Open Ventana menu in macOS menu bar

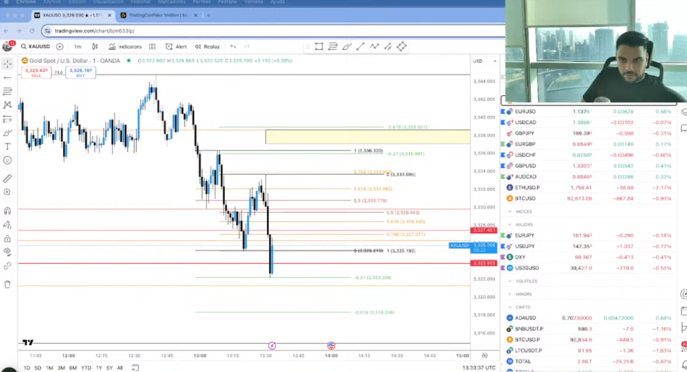coord(253,2)
